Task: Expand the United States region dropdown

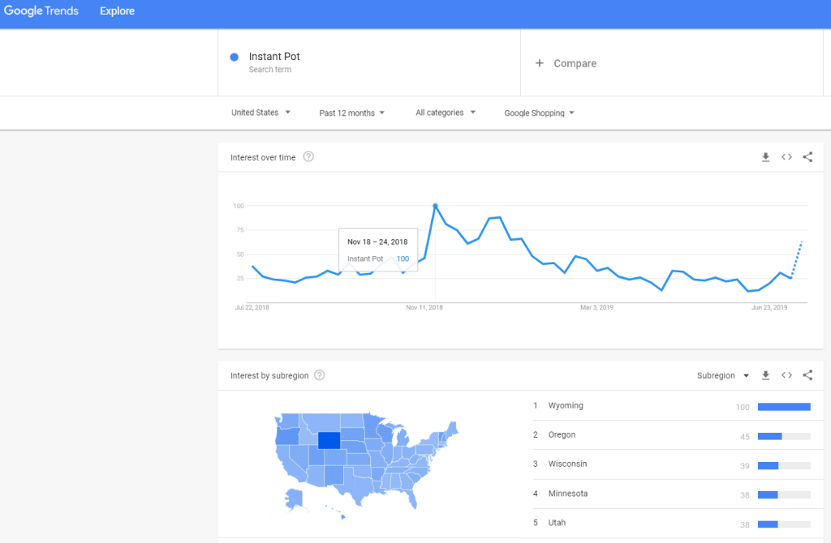Action: pos(260,113)
